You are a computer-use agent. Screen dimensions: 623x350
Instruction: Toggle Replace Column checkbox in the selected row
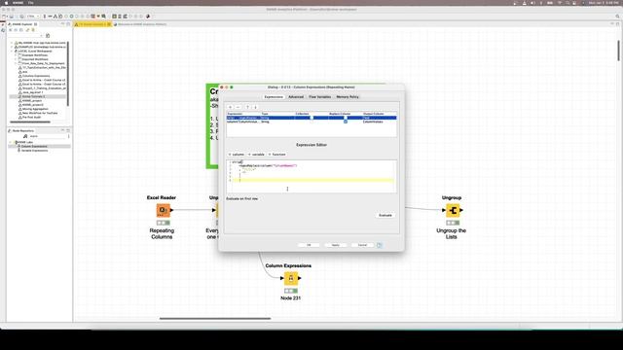coord(346,118)
